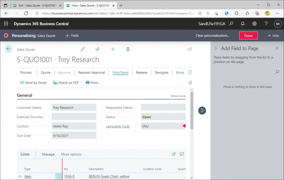Click the plus new record icon
Screen dimensions: 284x180
click(113, 49)
